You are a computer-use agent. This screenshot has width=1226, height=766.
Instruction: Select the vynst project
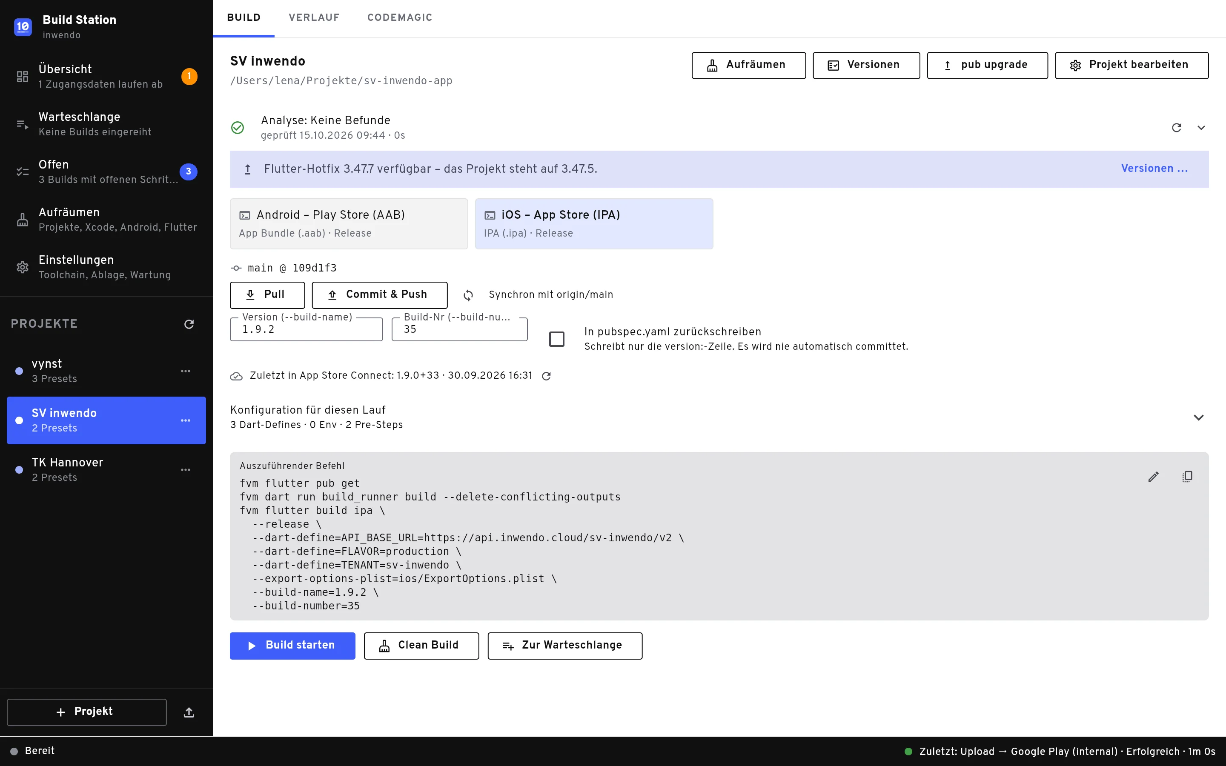point(106,372)
